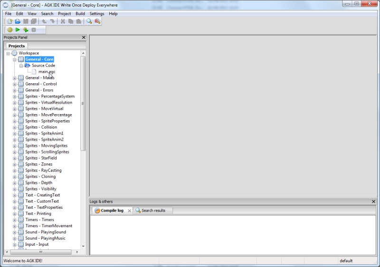Collapse the General - Core project node
Screen dimensions: 380x267
[15, 60]
